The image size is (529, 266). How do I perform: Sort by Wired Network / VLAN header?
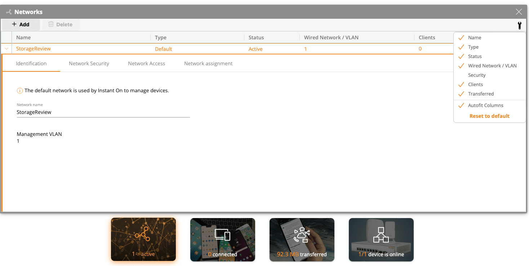point(331,37)
